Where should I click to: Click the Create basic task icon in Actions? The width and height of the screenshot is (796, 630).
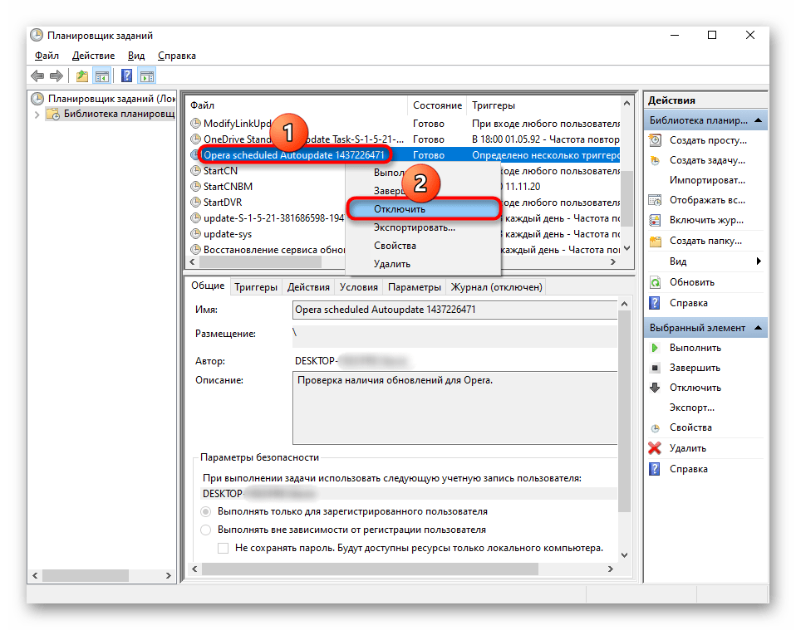tap(656, 140)
